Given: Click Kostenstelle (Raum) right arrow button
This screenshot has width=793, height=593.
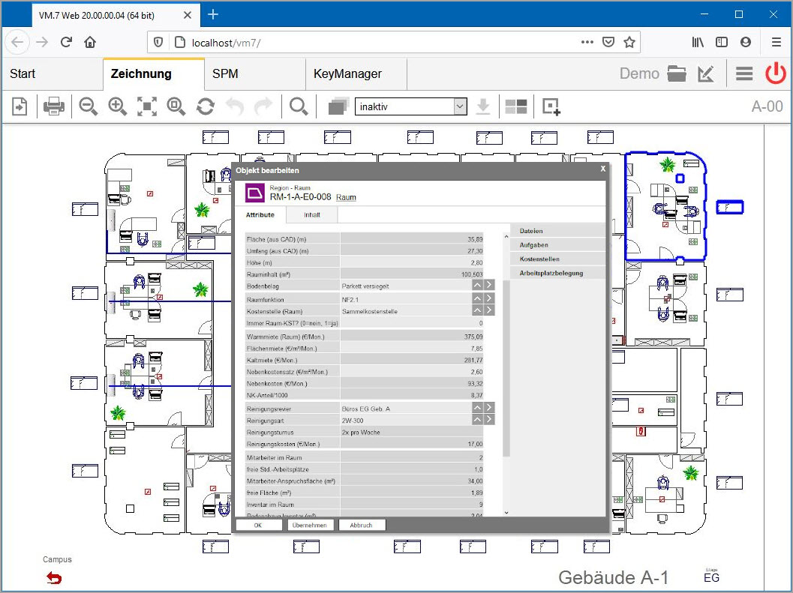Looking at the screenshot, I should pyautogui.click(x=489, y=310).
